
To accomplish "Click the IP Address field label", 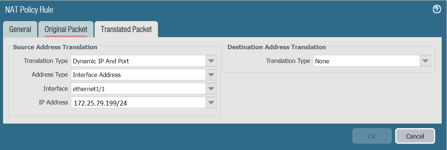I will 53,102.
